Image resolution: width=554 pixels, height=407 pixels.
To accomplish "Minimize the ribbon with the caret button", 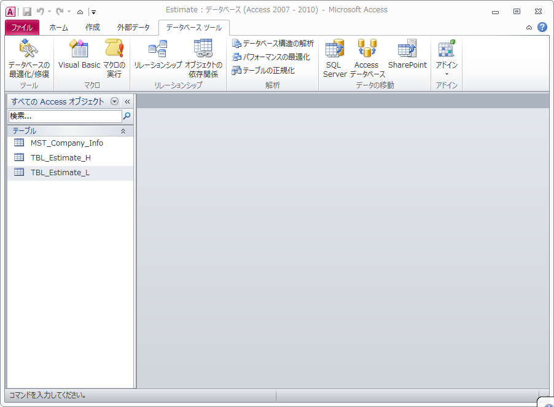I will pyautogui.click(x=529, y=28).
